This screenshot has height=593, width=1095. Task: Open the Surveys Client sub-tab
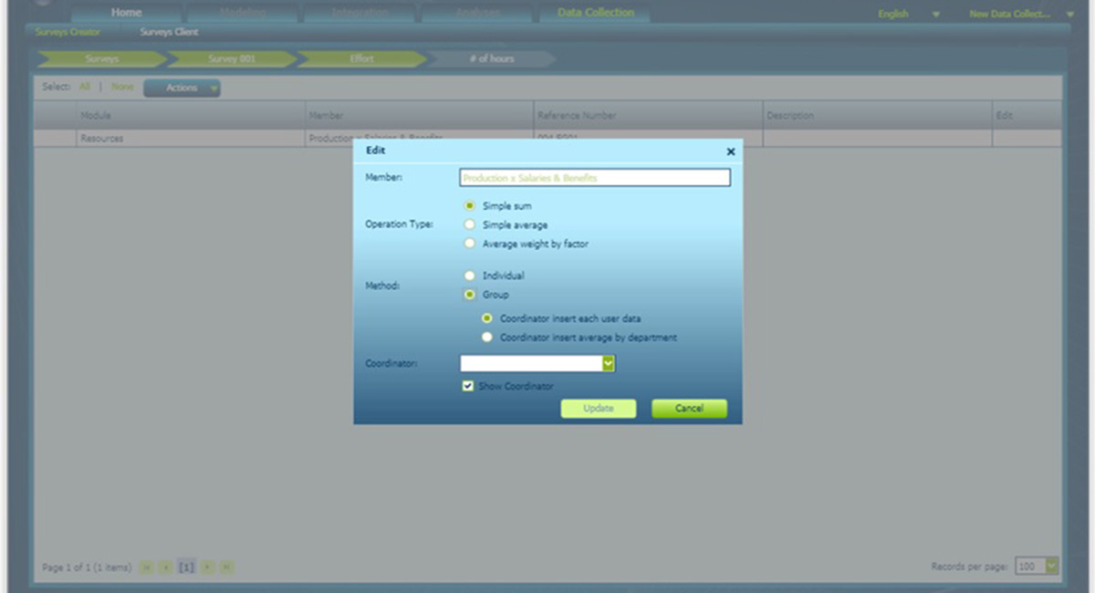coord(169,32)
